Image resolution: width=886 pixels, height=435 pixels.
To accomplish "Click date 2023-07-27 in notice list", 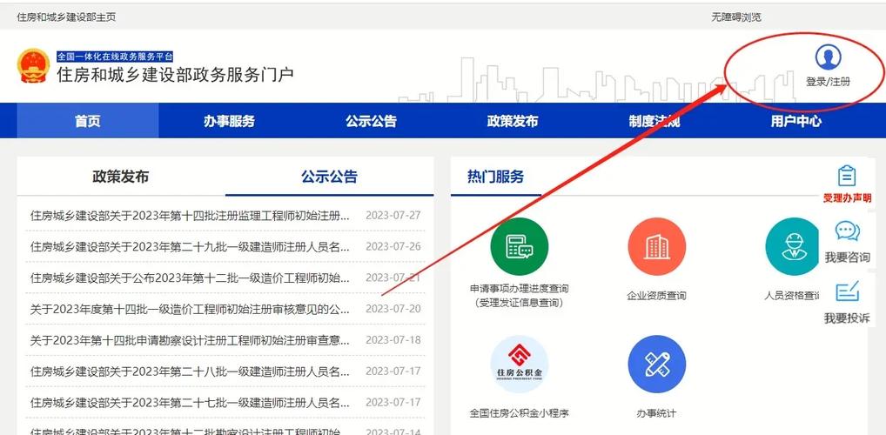I will 393,215.
